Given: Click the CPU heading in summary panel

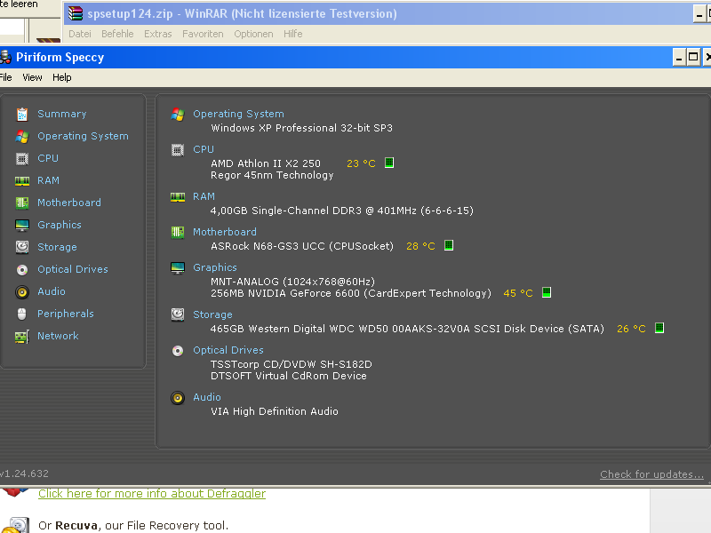Looking at the screenshot, I should pos(204,149).
